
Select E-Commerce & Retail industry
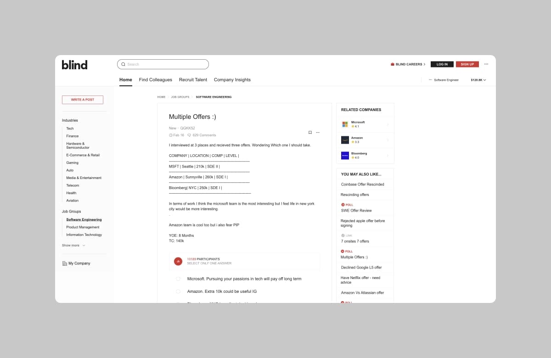point(83,155)
